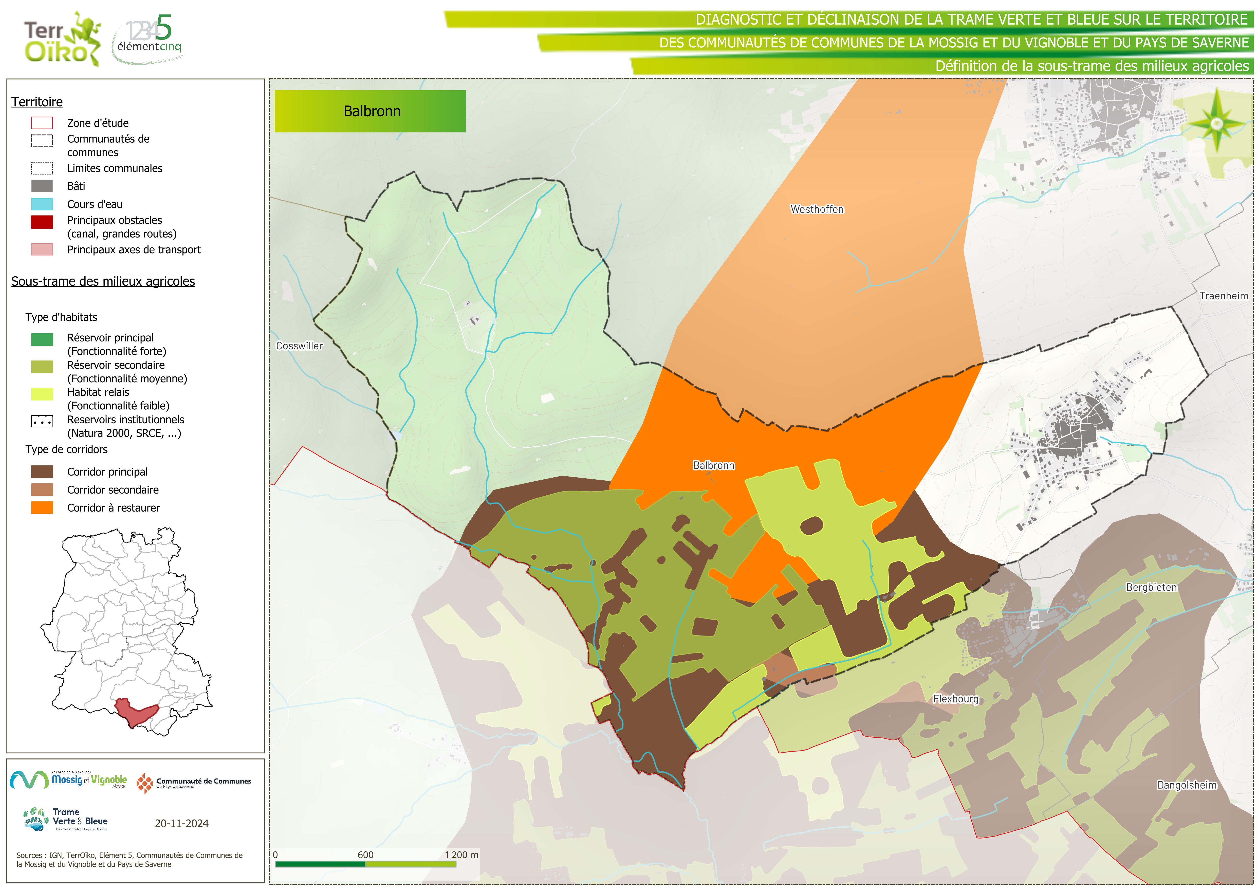Click the Sous-trame des milieux agricoles heading
The height and width of the screenshot is (889, 1257).
pos(103,281)
